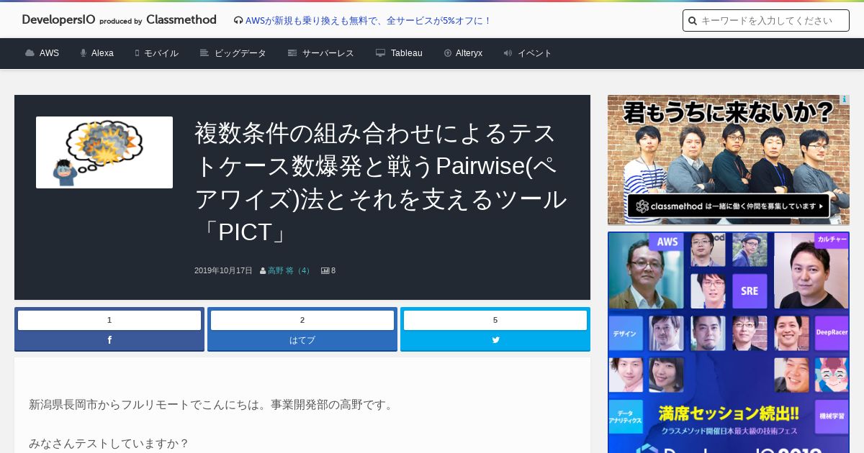864x453 pixels.
Task: Click the AWS tag in event banner
Action: coord(667,242)
